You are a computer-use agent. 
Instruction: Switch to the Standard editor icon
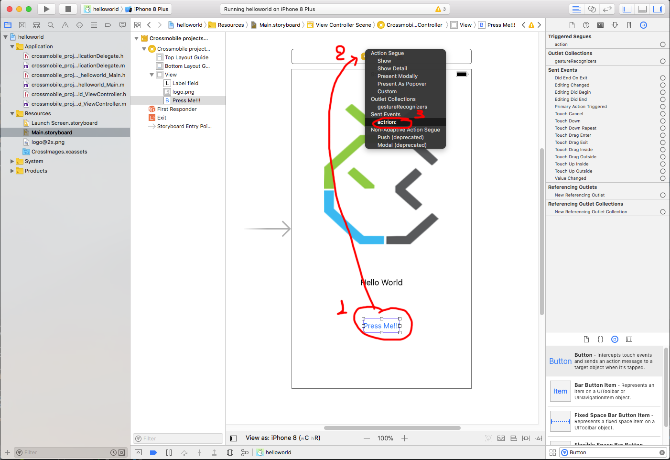577,9
